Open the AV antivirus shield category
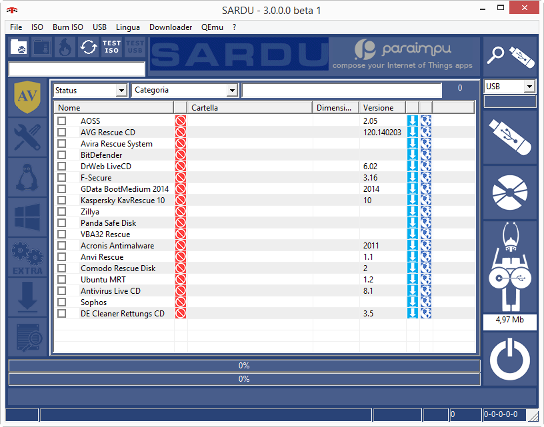Image resolution: width=544 pixels, height=427 pixels. [x=27, y=97]
